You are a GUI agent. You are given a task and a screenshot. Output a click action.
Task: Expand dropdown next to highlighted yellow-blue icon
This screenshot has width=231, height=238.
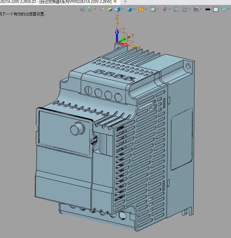pyautogui.click(x=158, y=10)
